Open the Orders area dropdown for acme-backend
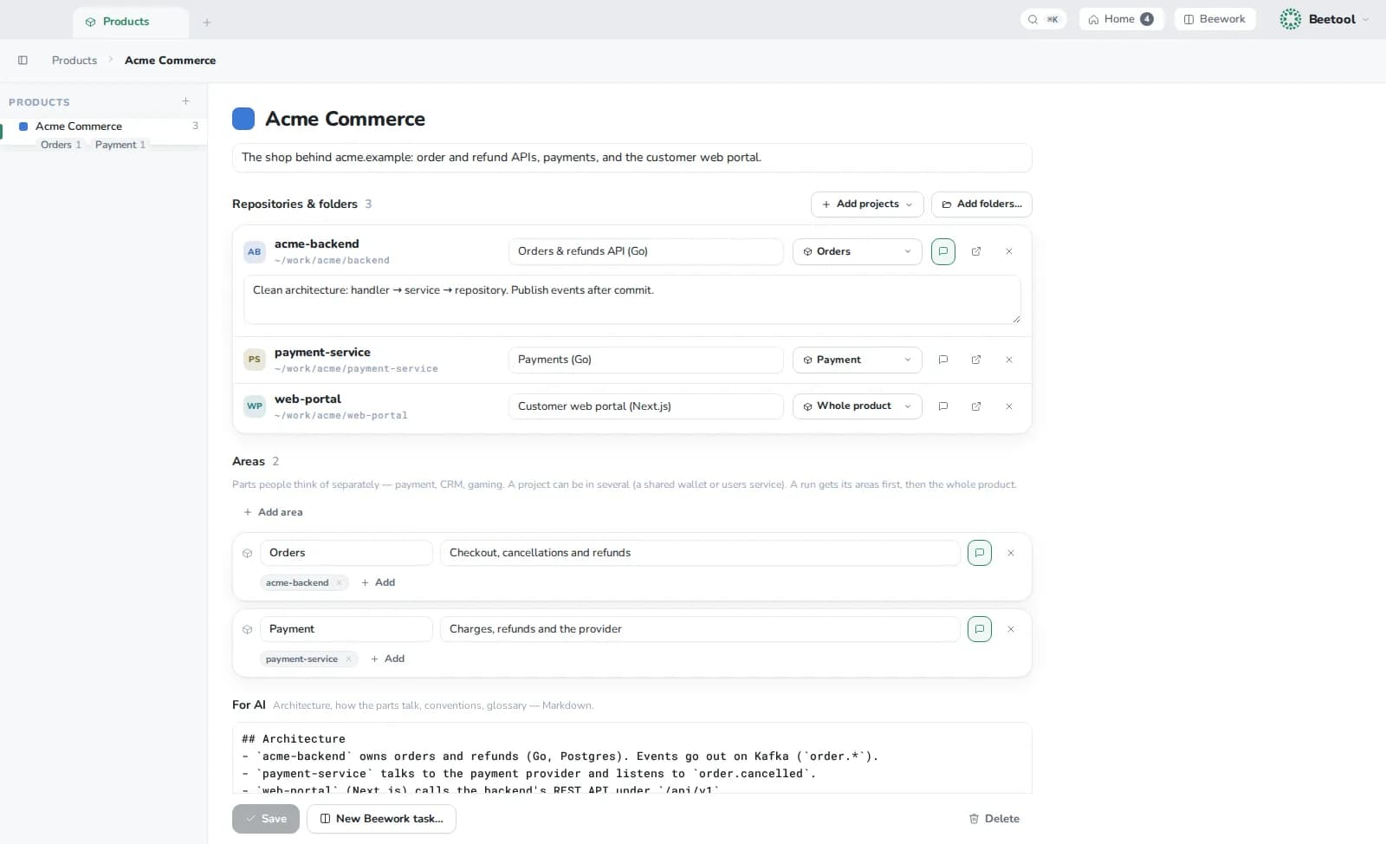Image resolution: width=1386 pixels, height=844 pixels. (857, 251)
